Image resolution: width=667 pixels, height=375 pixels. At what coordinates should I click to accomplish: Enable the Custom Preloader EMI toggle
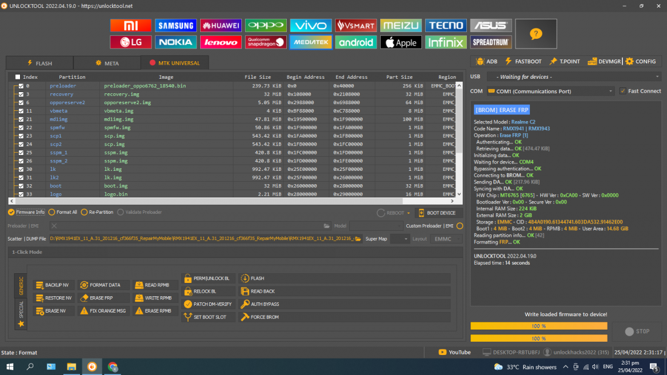pyautogui.click(x=460, y=226)
